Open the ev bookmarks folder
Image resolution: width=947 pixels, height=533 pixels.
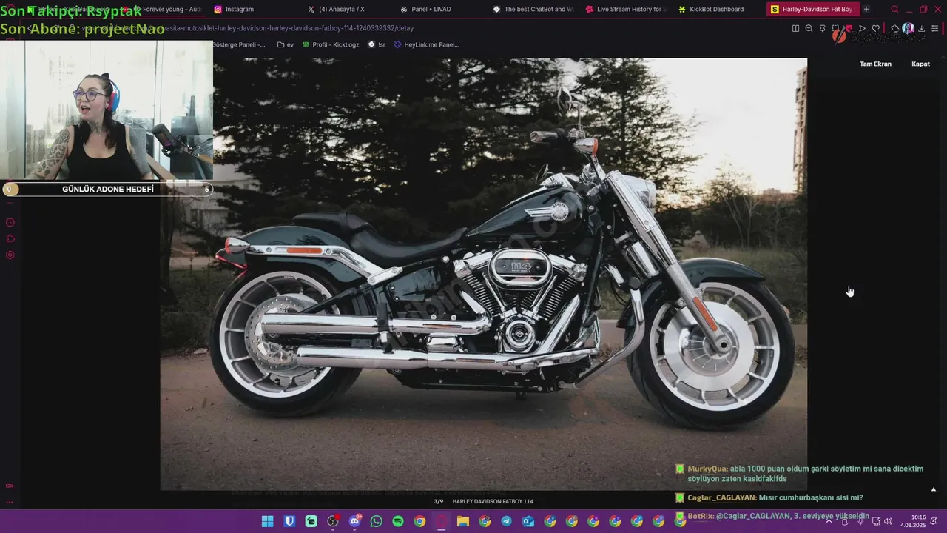[x=286, y=44]
